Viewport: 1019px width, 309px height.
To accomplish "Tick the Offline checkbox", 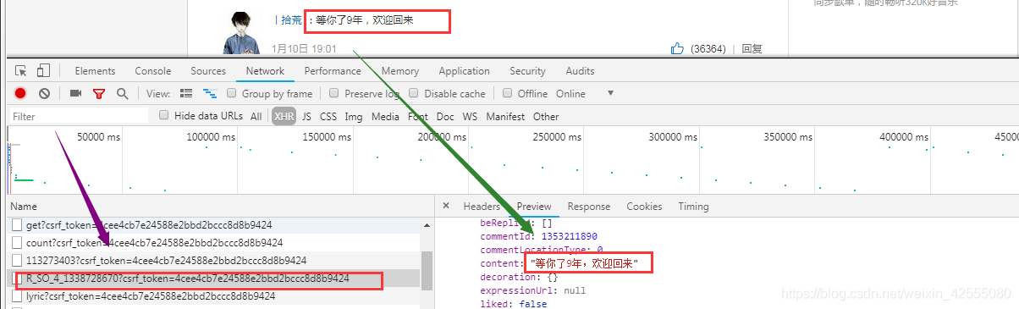I will pos(508,93).
